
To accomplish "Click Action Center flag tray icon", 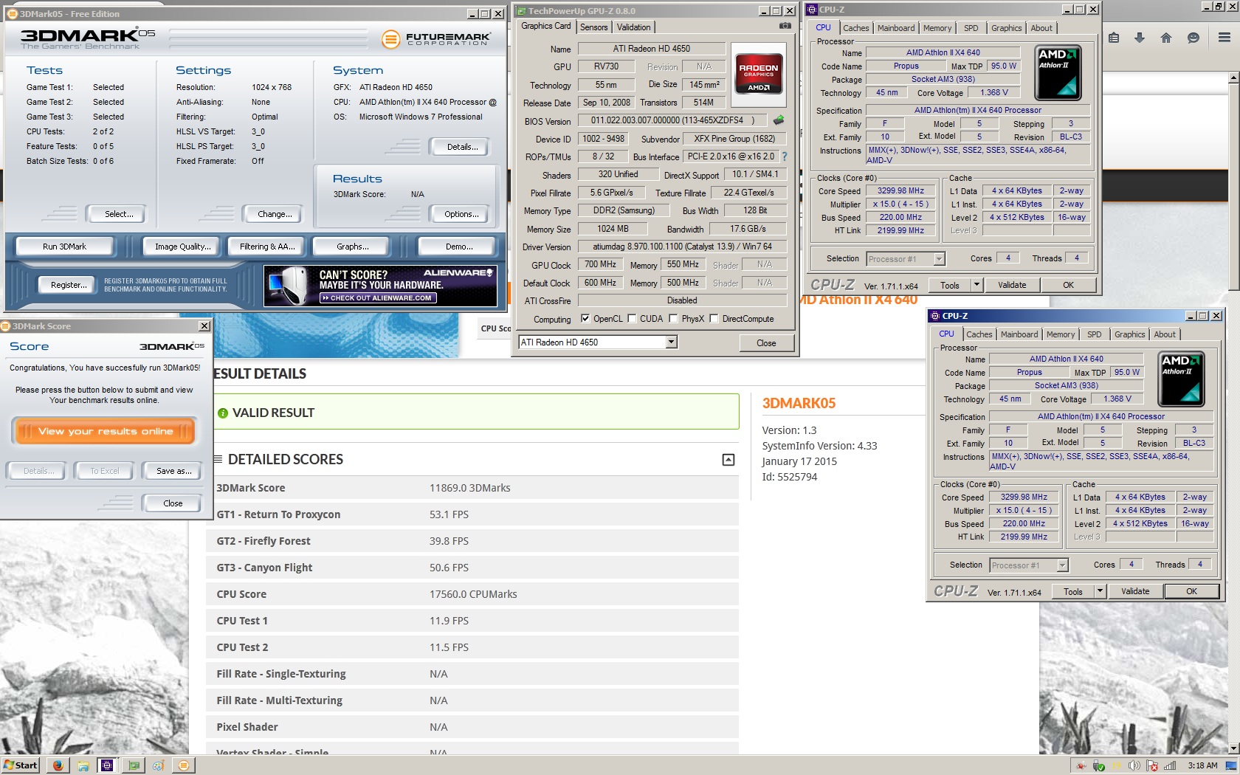I will pos(1152,766).
